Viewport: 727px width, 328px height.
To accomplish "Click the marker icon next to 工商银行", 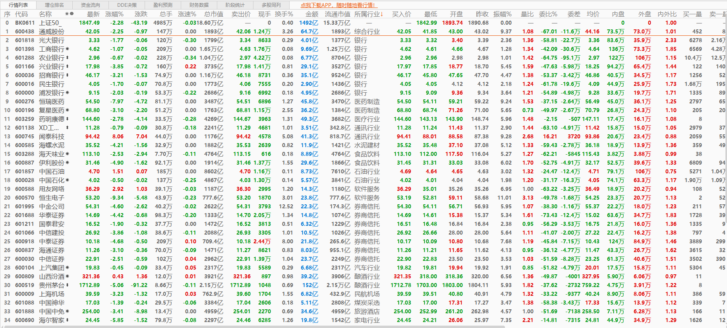I will click(68, 49).
